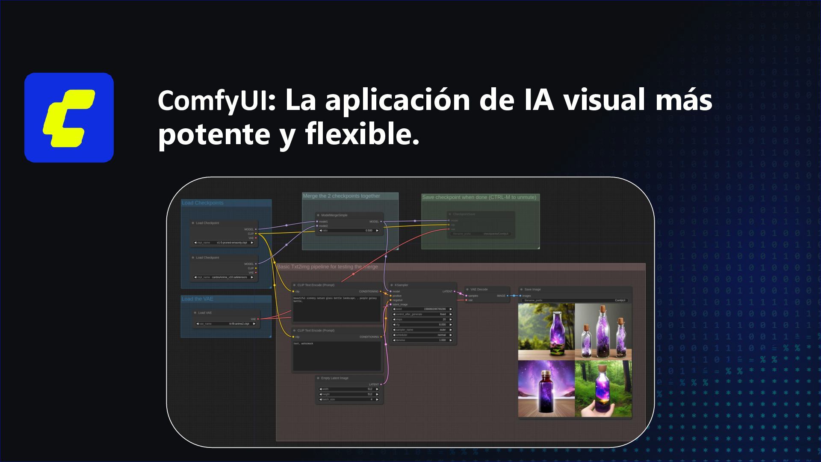Open the sampler_name combo set to euler

422,330
